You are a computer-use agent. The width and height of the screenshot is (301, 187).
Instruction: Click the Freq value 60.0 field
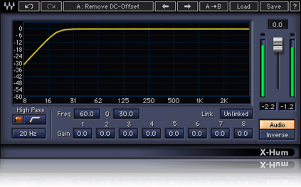[x=87, y=114]
